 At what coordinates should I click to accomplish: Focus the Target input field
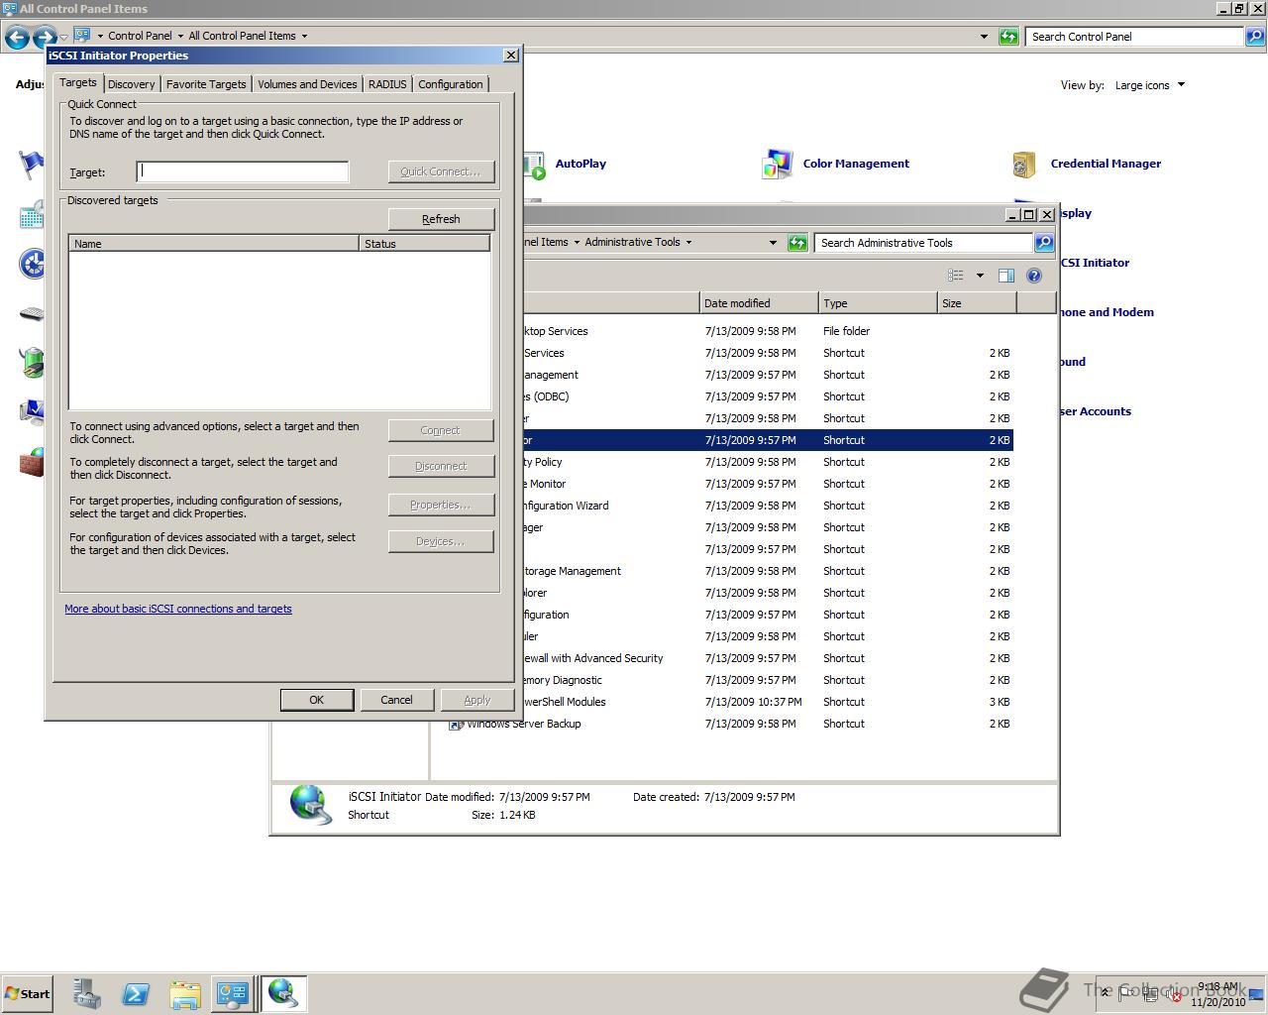point(243,171)
